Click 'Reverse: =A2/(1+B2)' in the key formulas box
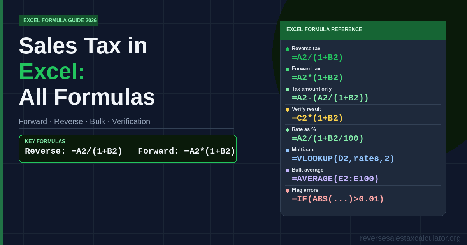This screenshot has height=245, width=467. (74, 151)
